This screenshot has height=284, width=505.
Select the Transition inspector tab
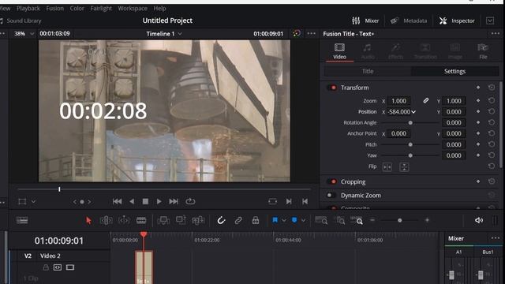coord(425,51)
